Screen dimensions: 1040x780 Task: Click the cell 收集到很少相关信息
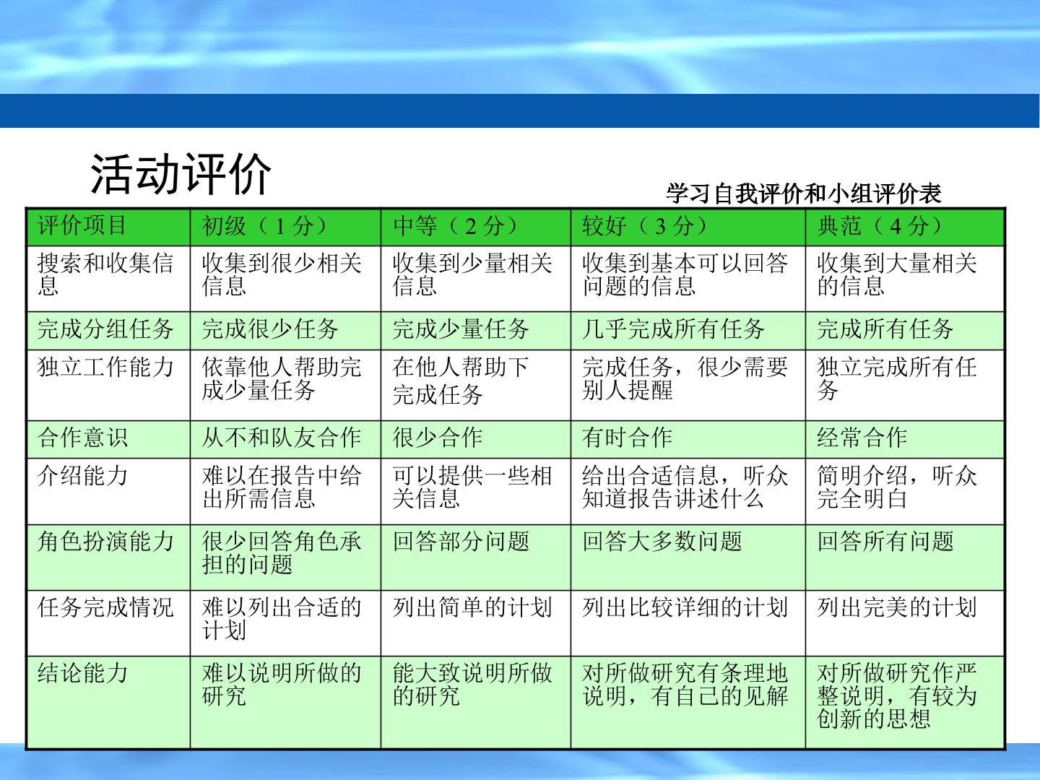285,279
